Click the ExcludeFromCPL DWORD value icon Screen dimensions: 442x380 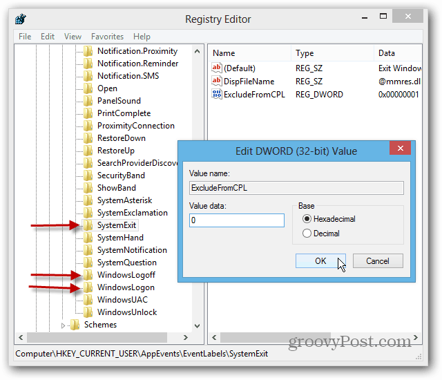click(216, 94)
